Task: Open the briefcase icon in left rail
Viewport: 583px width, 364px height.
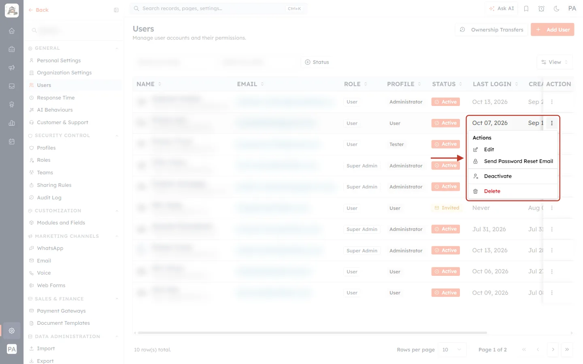Action: pyautogui.click(x=12, y=49)
